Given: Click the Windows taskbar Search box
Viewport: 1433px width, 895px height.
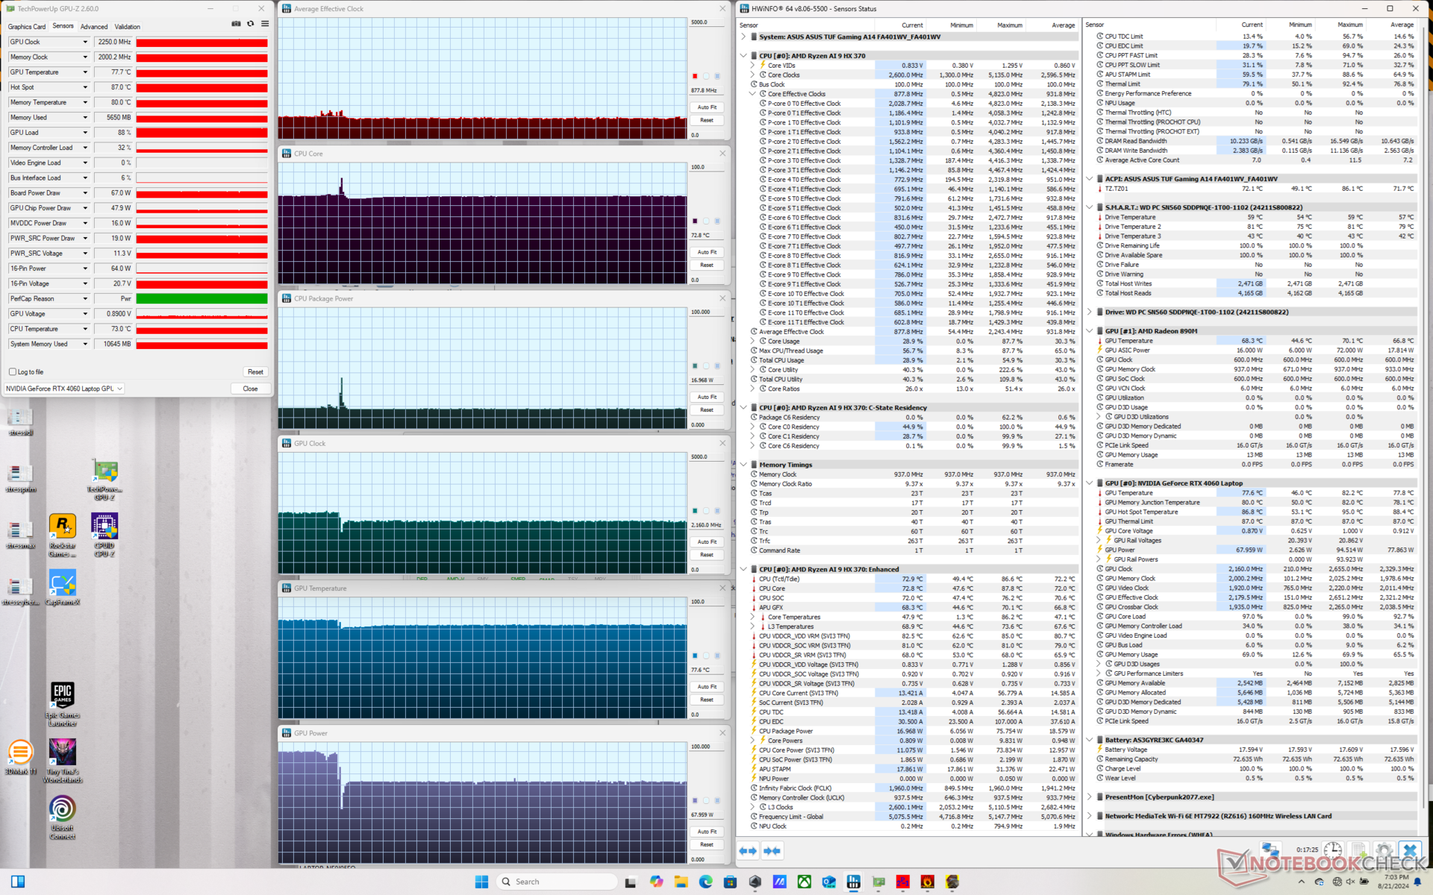Looking at the screenshot, I should [x=556, y=882].
